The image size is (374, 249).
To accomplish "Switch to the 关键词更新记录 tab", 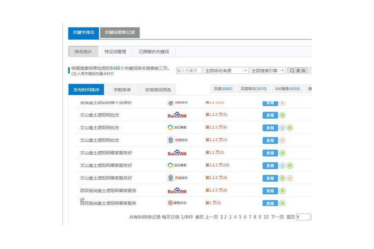I will (x=120, y=32).
